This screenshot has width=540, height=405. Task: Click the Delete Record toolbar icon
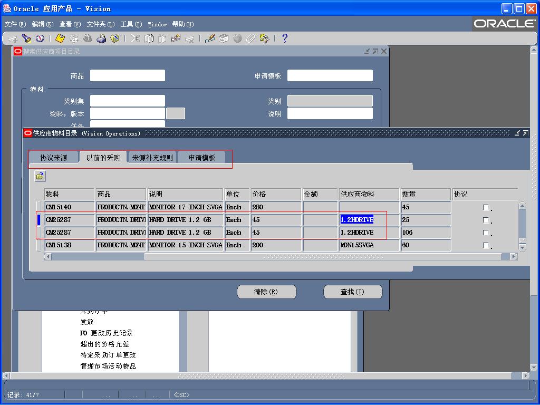(189, 38)
